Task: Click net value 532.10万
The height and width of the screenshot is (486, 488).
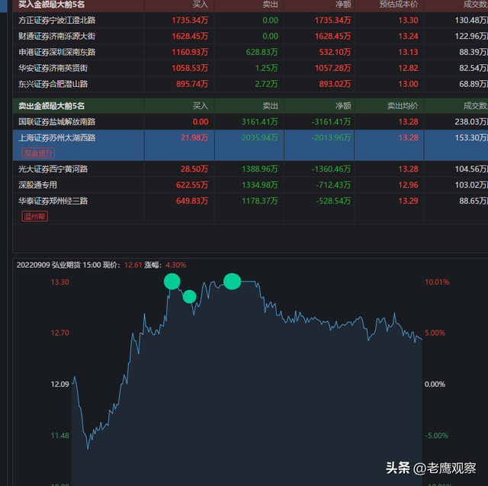Action: [335, 52]
